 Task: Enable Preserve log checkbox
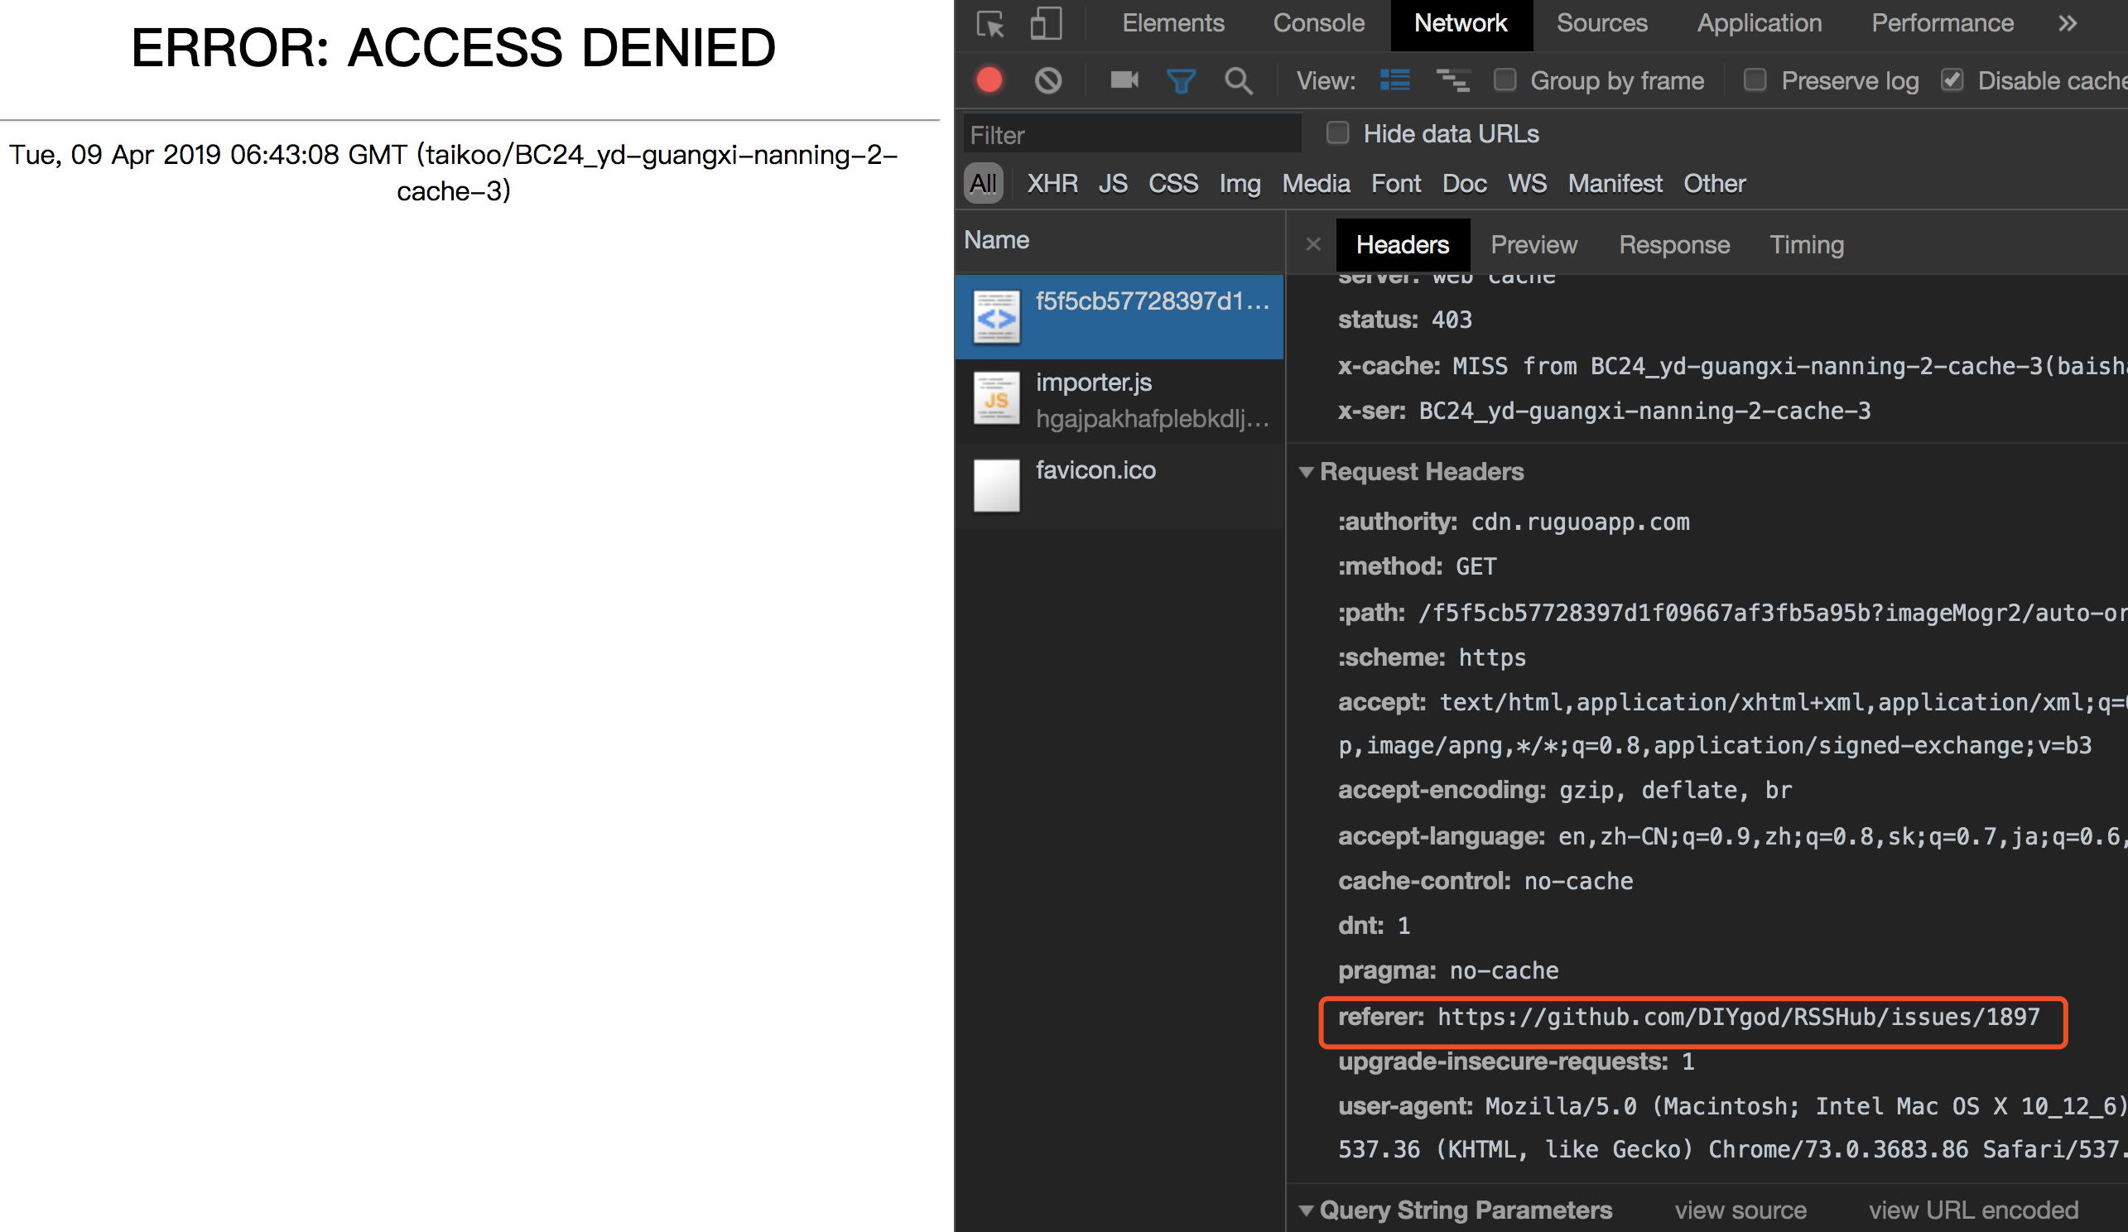point(1755,80)
